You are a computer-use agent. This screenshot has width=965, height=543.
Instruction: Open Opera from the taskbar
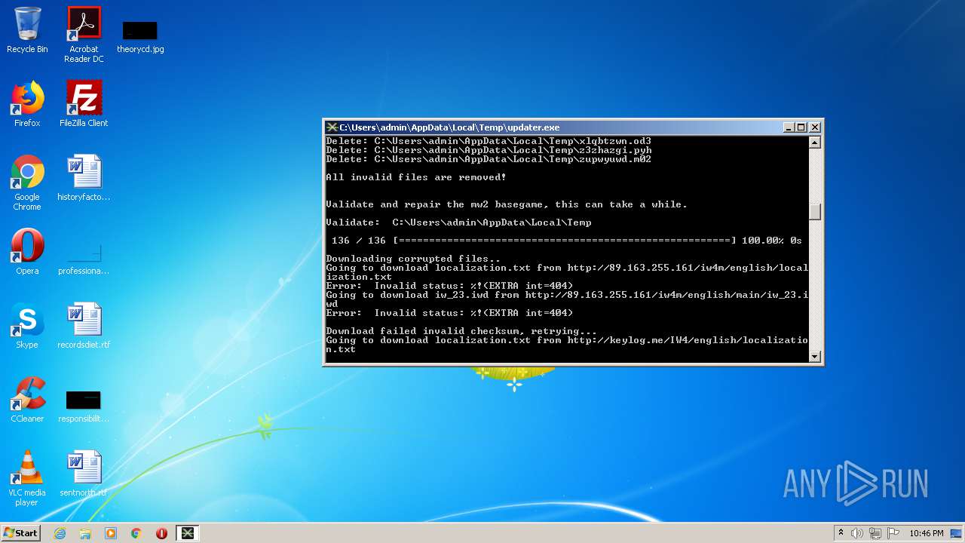161,533
